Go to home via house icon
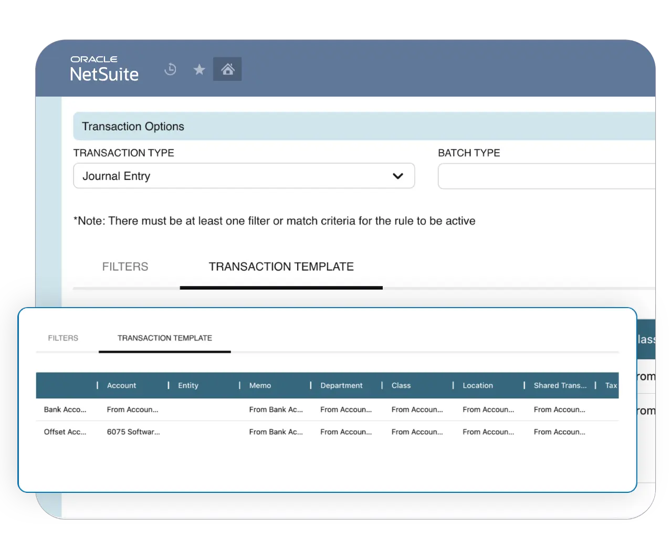 point(227,69)
